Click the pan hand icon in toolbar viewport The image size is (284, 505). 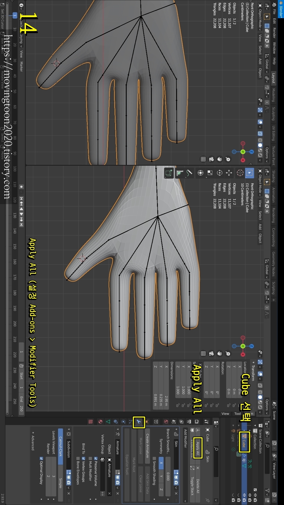[220, 354]
